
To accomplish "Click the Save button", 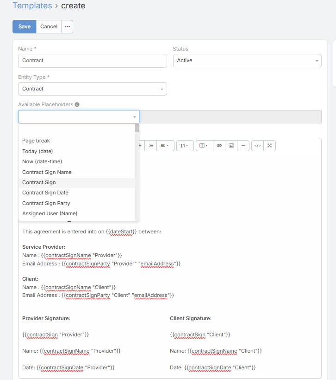I will (x=24, y=26).
